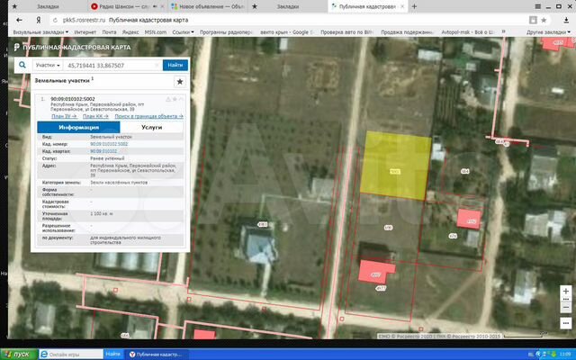Open the План КК link
This screenshot has width=576, height=360.
click(x=95, y=116)
